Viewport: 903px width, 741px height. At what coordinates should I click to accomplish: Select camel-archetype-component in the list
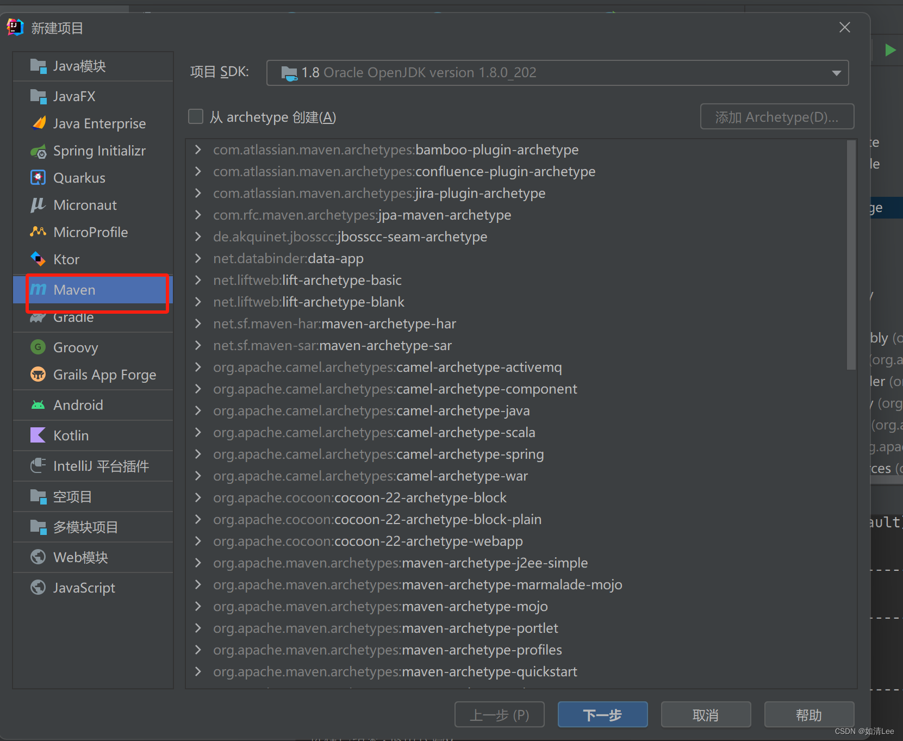click(x=395, y=389)
